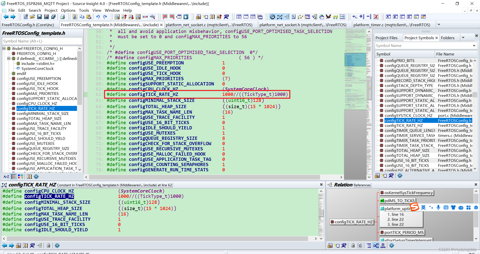Click the Open File folder icon
This screenshot has height=254, width=480.
[x=32, y=17]
